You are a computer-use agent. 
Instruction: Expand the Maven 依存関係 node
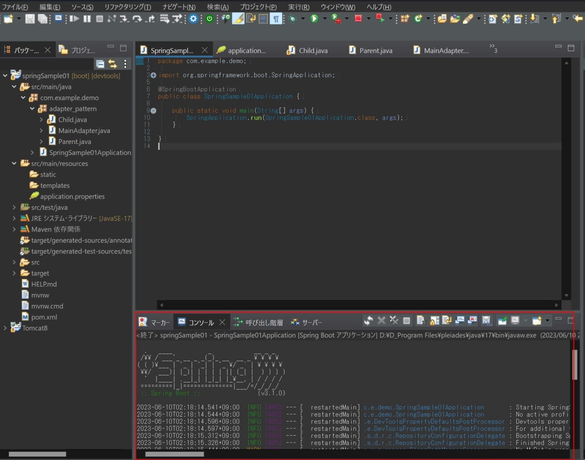14,229
